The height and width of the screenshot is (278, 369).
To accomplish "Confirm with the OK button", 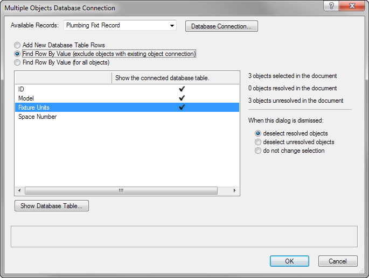I will tap(289, 261).
